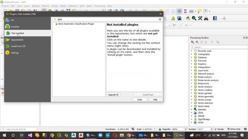The height and width of the screenshot is (139, 248).
Task: Click the Magnifier spinner control
Action: [186, 129]
